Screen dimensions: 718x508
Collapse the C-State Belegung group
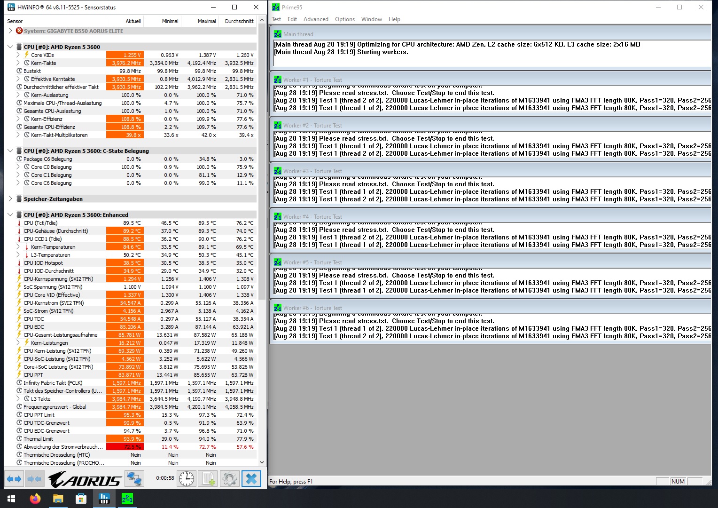tap(10, 151)
